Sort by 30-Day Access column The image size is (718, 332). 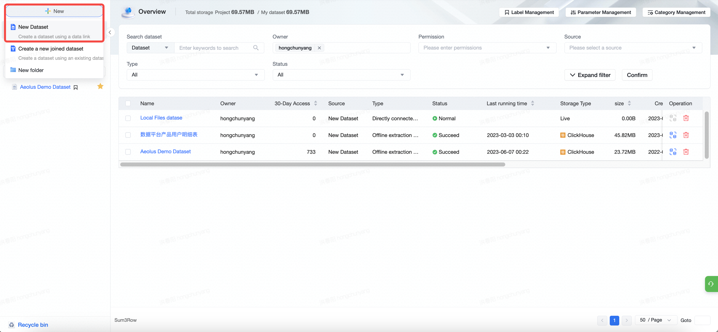tap(315, 103)
